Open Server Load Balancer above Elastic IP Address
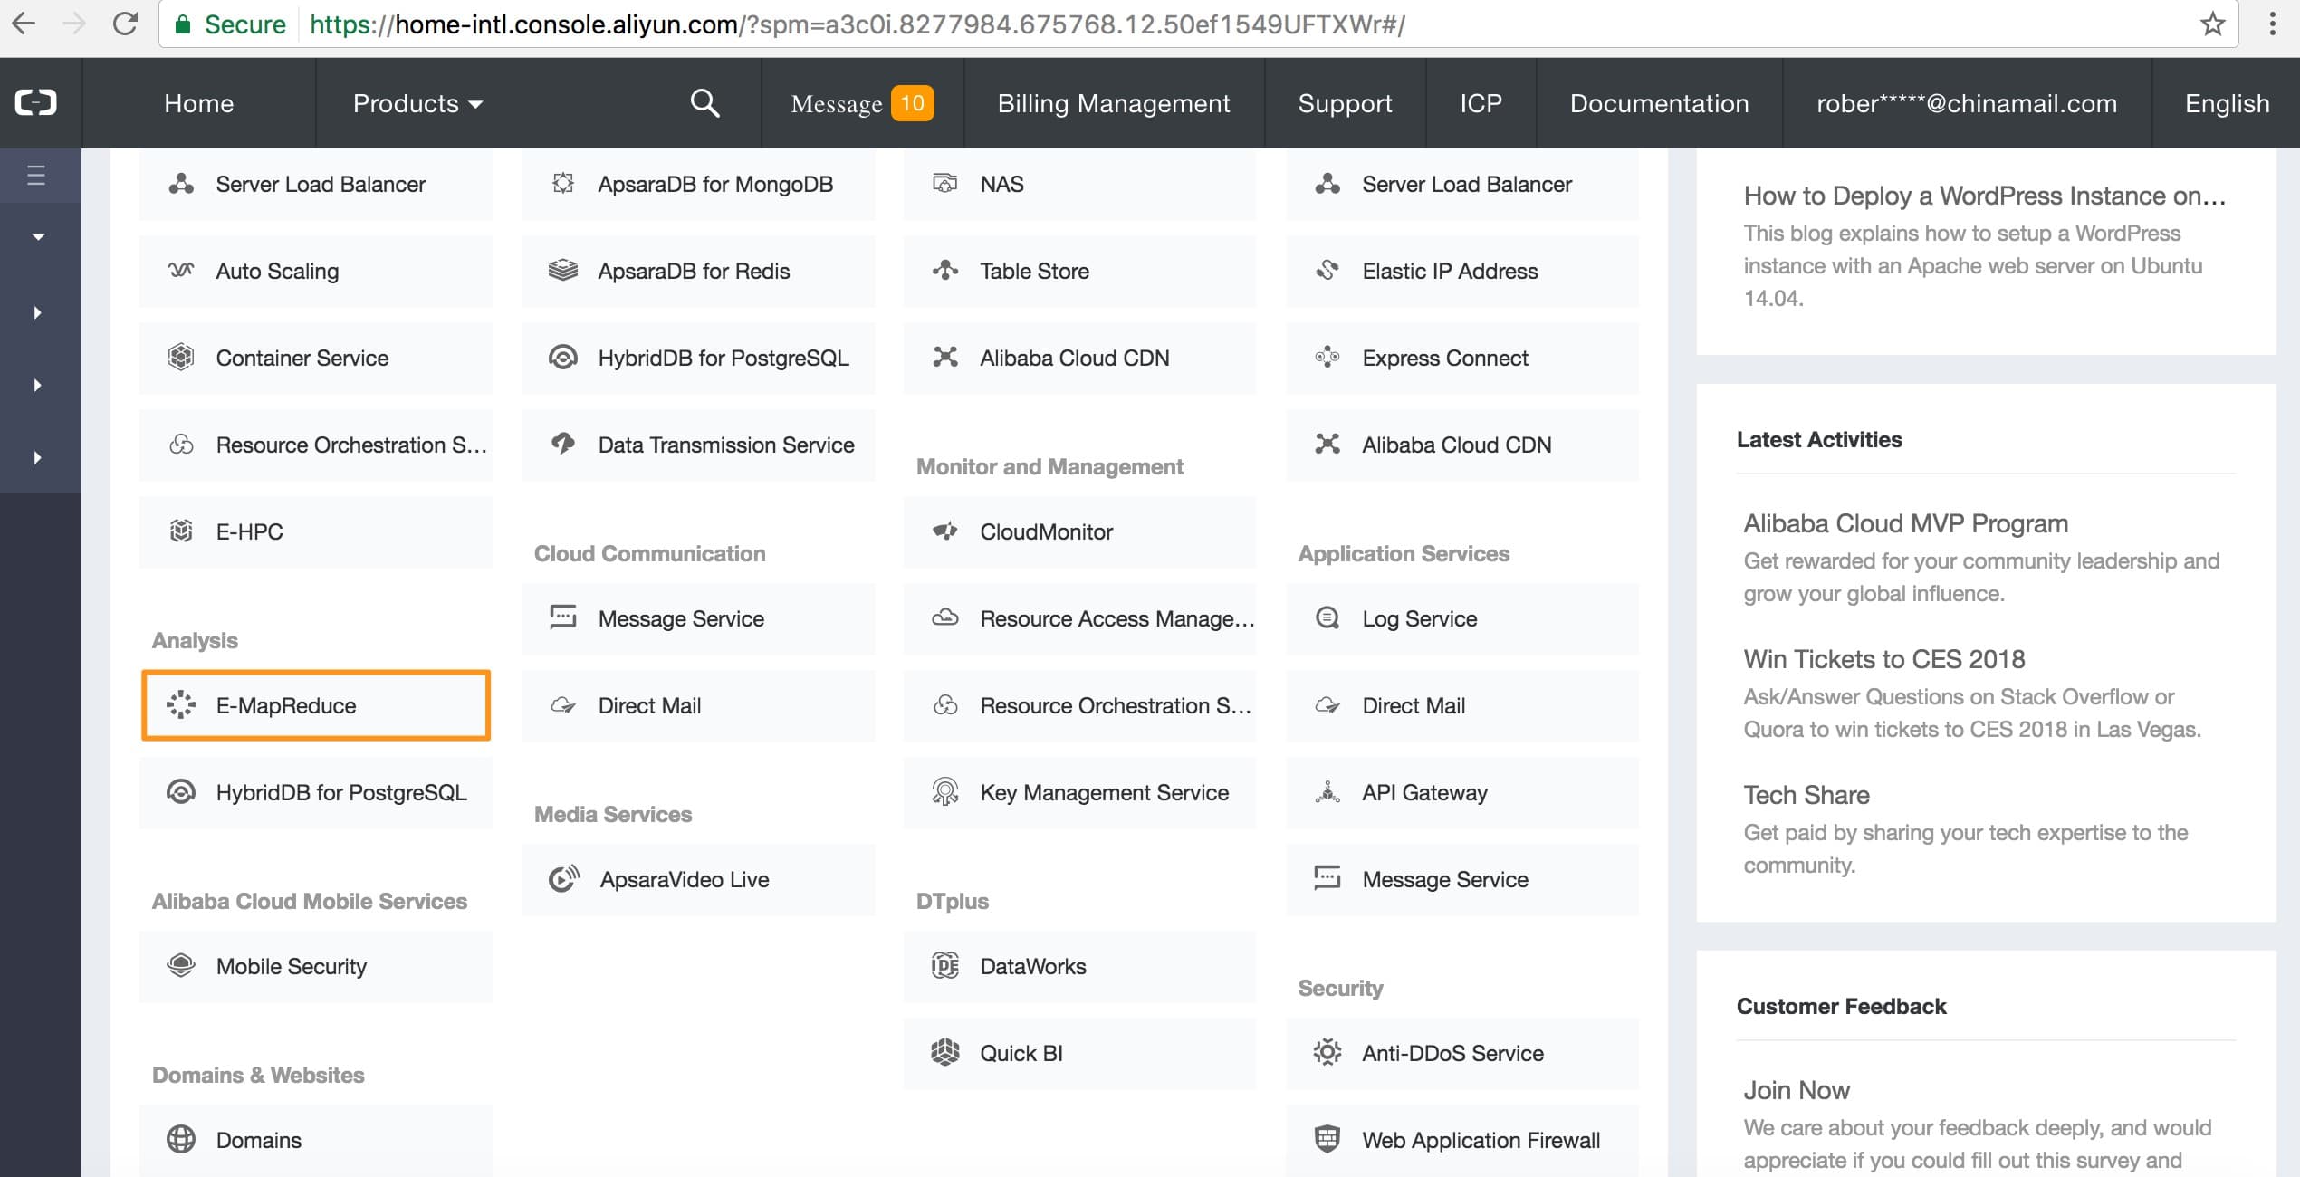Screen dimensions: 2300x1177 click(x=1461, y=184)
